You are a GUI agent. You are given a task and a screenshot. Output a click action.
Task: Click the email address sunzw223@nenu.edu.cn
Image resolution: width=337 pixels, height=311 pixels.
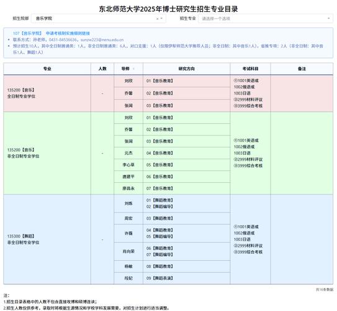(102, 40)
